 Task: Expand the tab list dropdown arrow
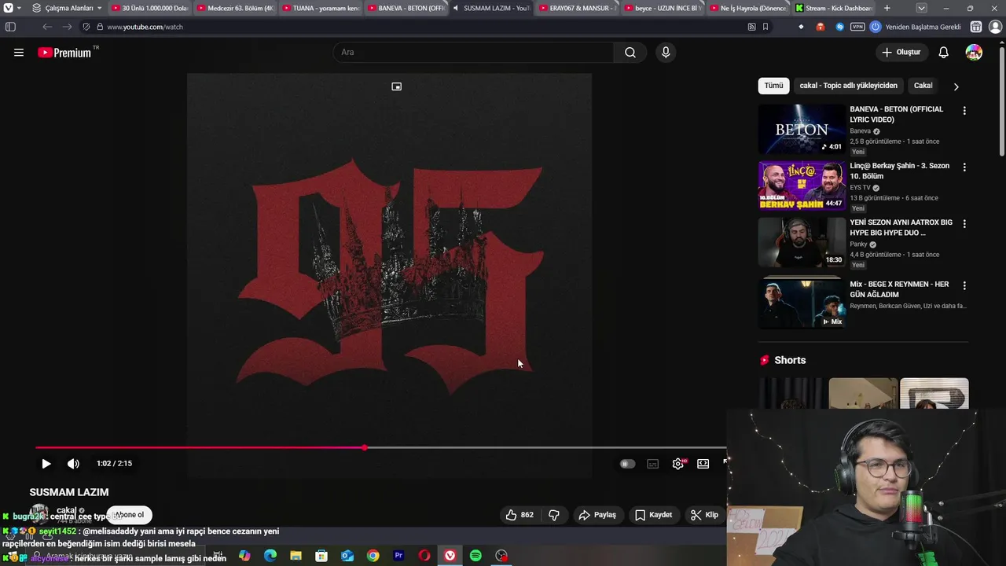(x=921, y=8)
